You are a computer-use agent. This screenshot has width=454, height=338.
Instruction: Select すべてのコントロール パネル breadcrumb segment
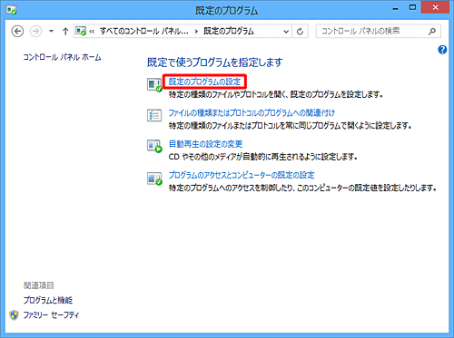pos(144,31)
